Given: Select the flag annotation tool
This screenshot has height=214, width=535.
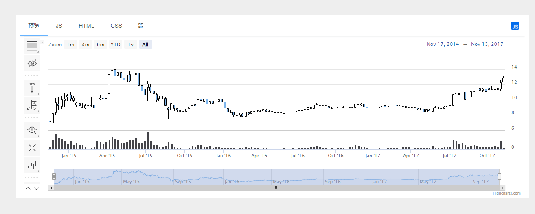Looking at the screenshot, I should point(32,105).
